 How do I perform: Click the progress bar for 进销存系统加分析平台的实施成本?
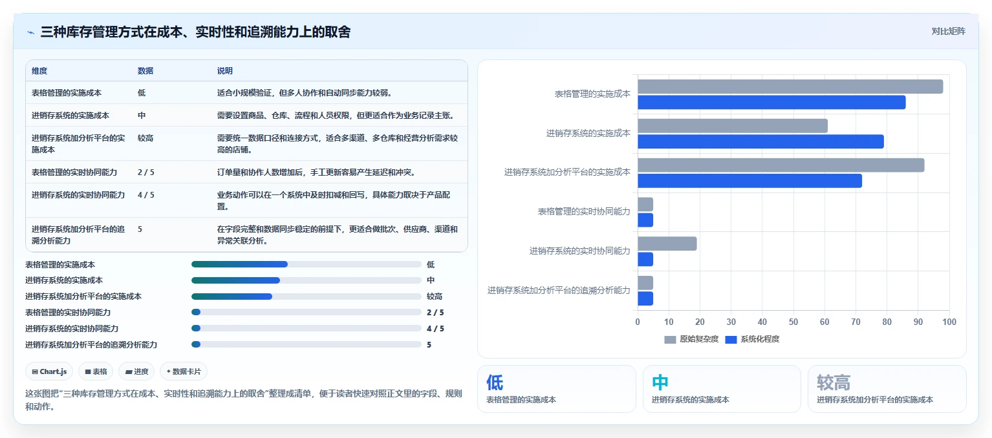tap(307, 297)
